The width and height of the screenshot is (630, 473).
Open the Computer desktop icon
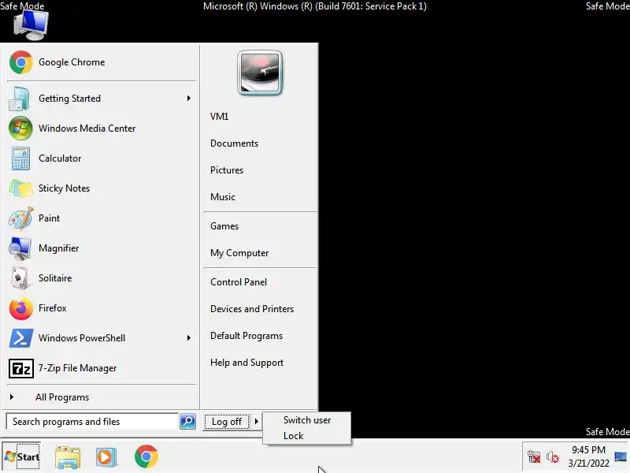coord(31,25)
